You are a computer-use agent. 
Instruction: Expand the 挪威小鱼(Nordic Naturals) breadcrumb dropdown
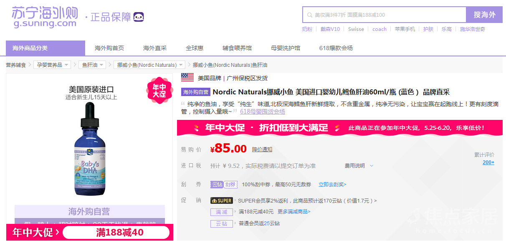point(149,65)
